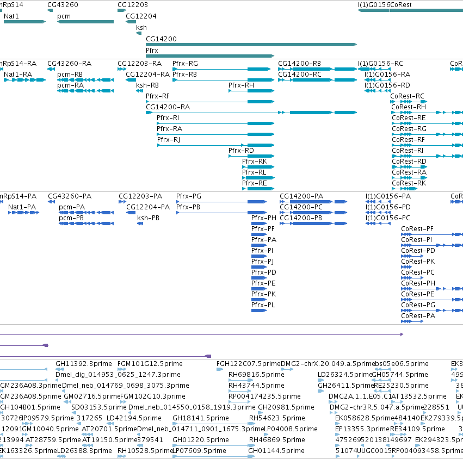The width and height of the screenshot is (463, 459).
Task: Click protein CoRest-PA
Action: click(412, 321)
